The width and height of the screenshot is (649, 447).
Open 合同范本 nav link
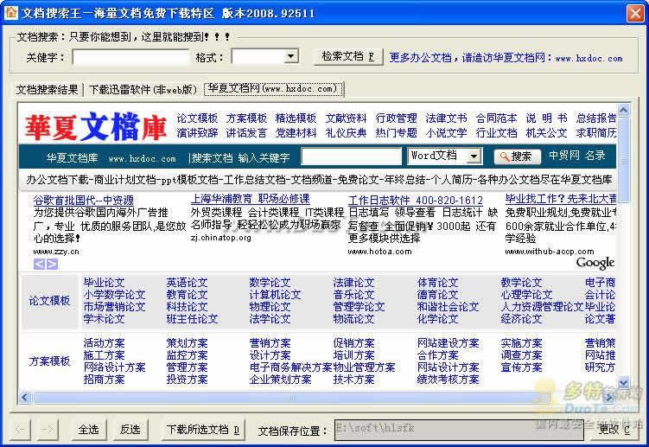point(496,118)
